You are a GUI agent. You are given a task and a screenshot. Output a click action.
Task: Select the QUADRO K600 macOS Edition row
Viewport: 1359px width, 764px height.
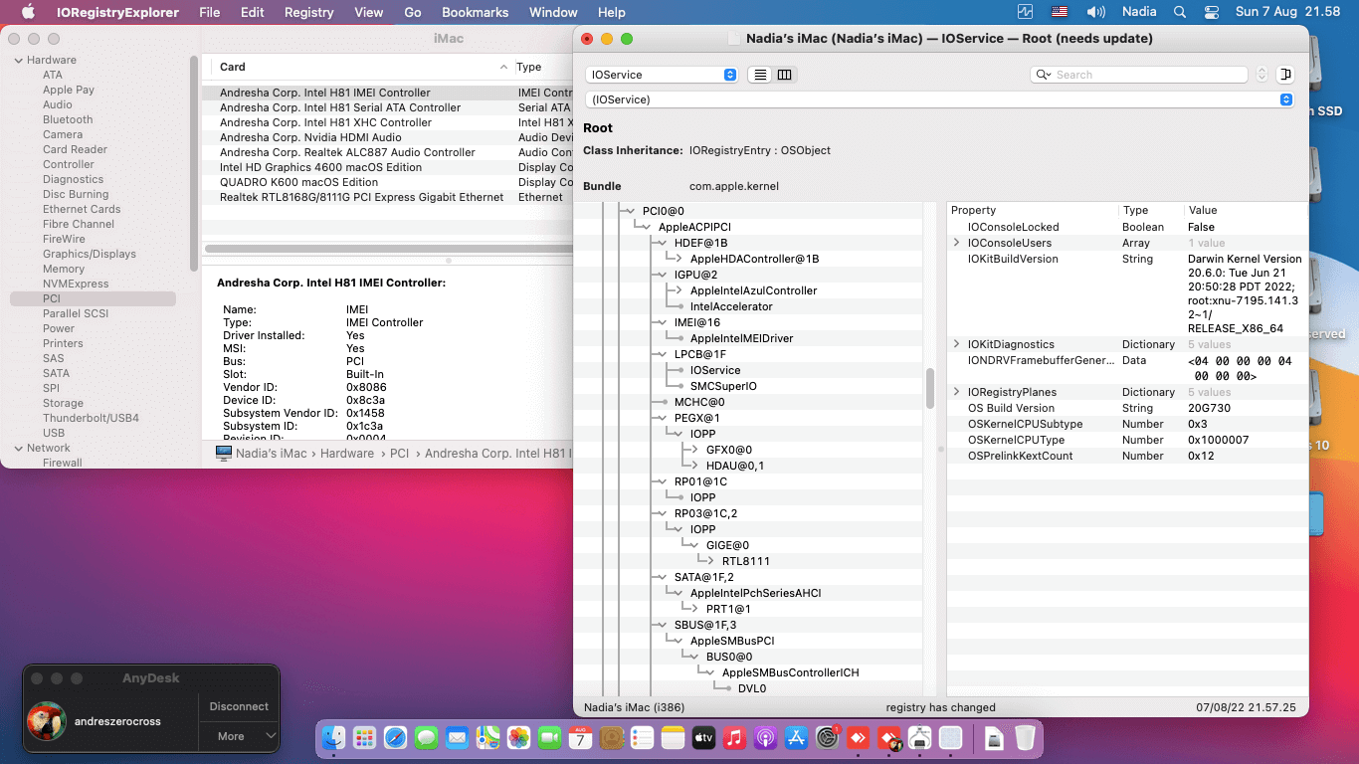(x=388, y=182)
